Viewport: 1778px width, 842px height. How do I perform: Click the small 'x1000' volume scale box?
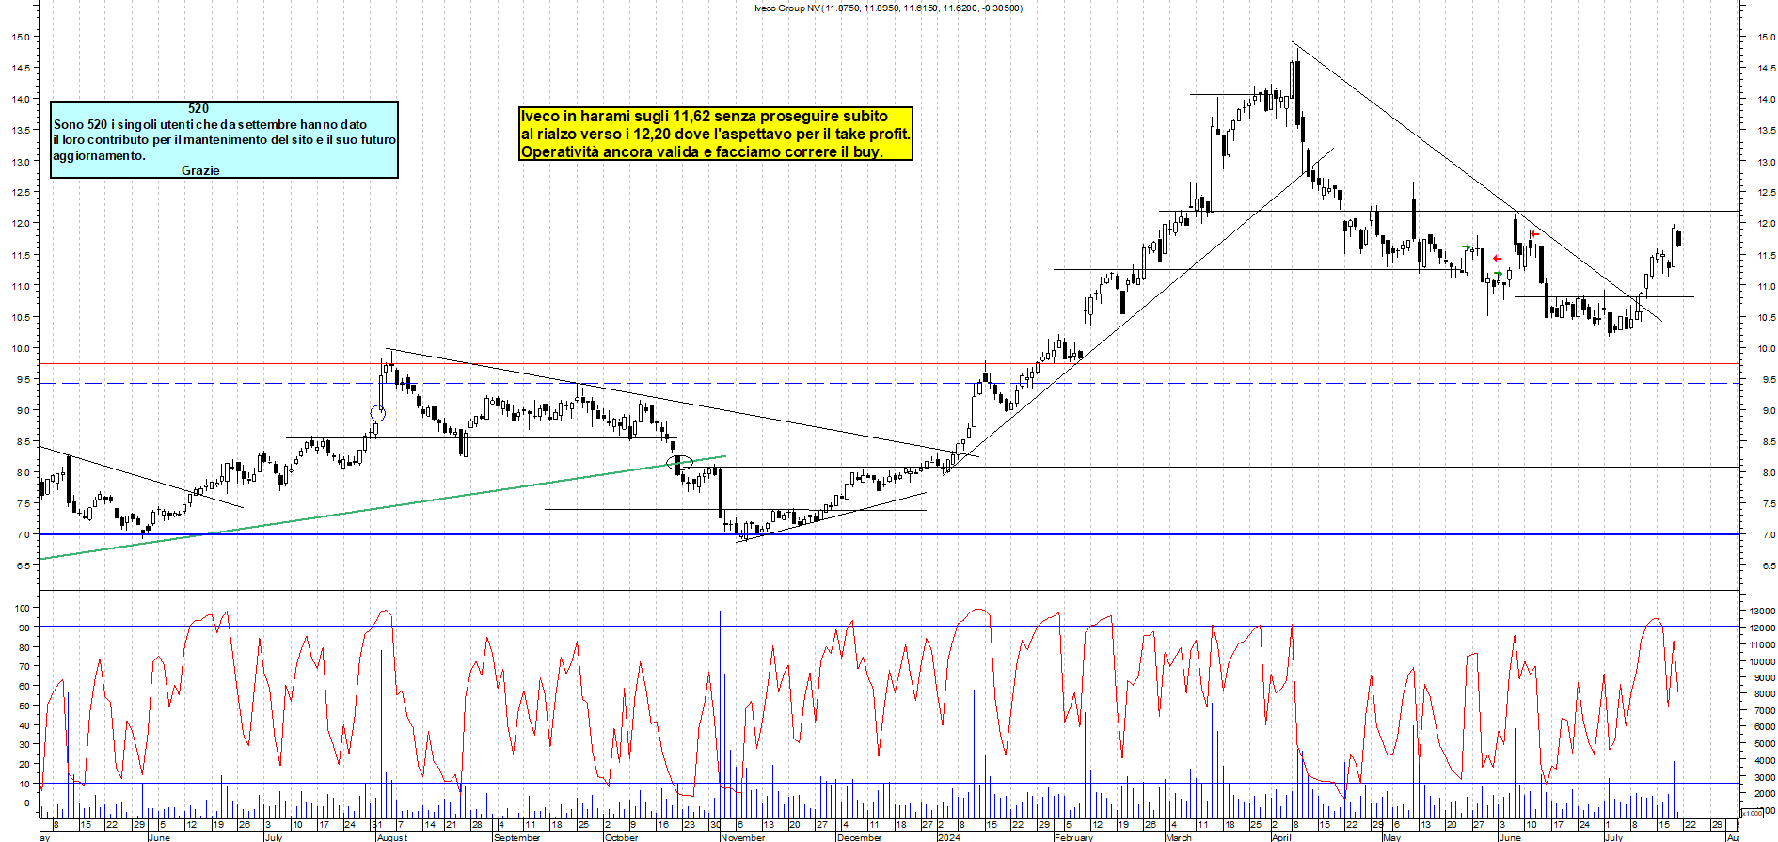[x=1753, y=813]
